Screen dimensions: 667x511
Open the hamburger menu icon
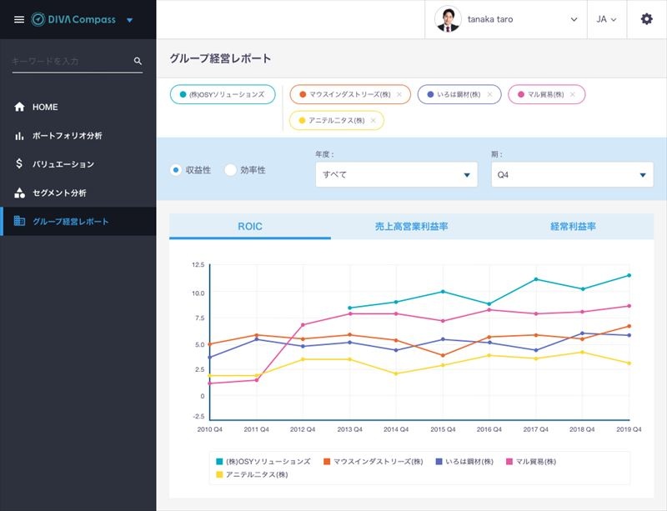(19, 19)
